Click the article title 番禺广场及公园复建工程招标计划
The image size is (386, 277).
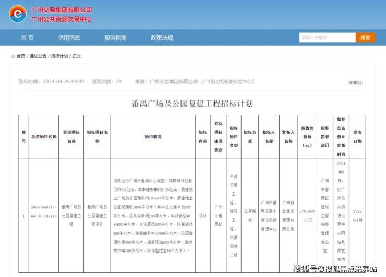click(x=192, y=103)
